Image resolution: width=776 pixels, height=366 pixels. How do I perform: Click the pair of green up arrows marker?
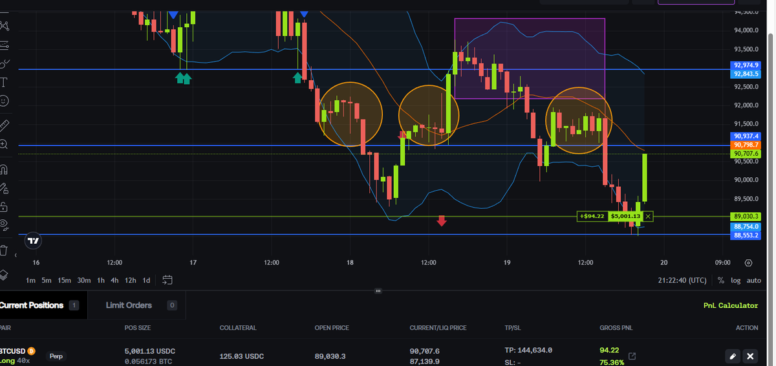click(184, 78)
